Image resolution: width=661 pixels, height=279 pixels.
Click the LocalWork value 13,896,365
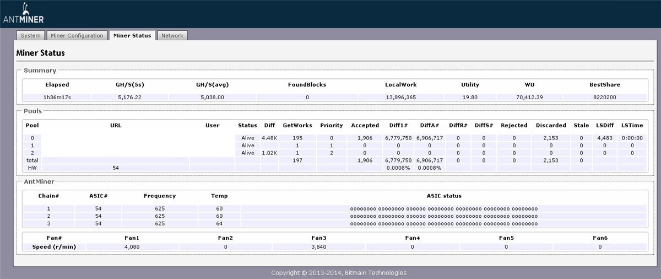401,97
